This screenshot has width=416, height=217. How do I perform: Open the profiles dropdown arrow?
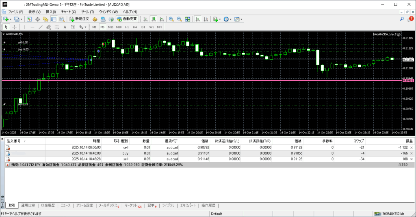21,19
